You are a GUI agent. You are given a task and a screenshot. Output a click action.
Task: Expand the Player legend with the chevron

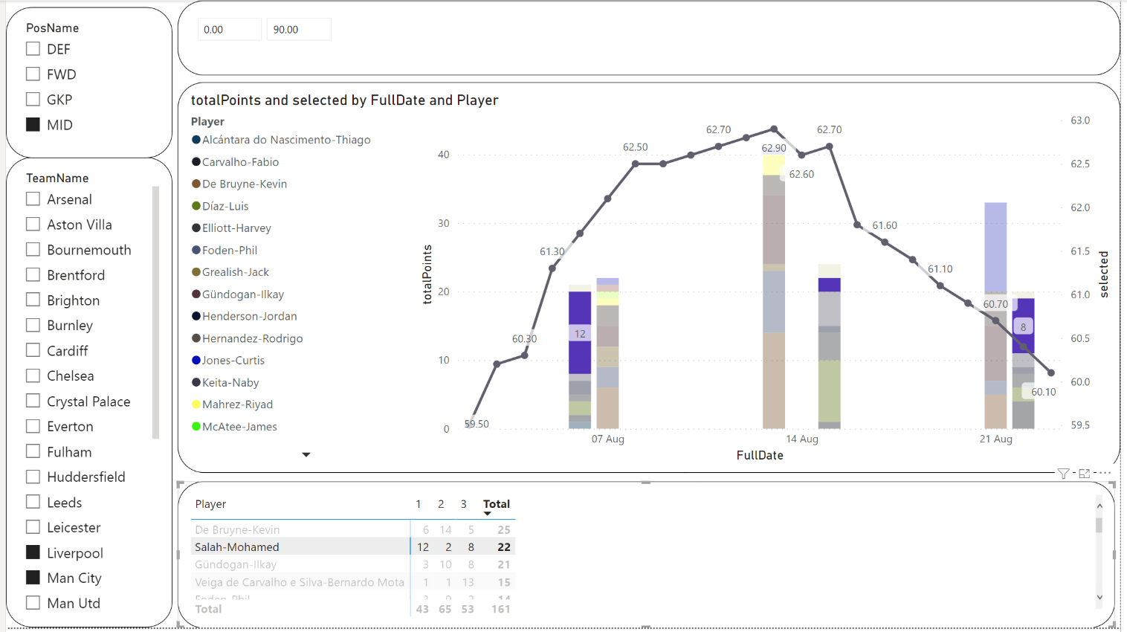click(306, 454)
